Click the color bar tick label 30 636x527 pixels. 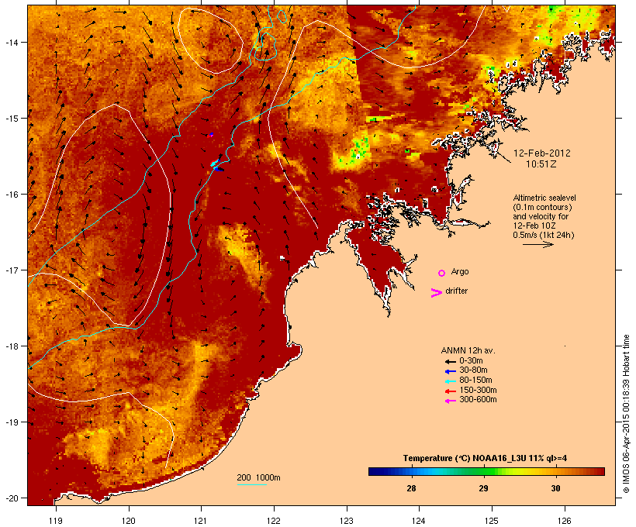point(555,488)
